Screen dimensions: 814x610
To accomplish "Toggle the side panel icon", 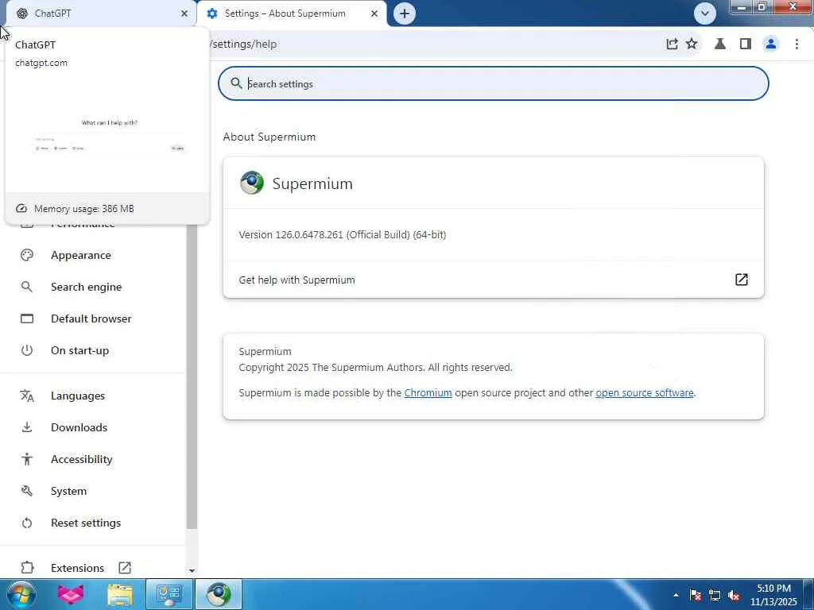I will [746, 44].
